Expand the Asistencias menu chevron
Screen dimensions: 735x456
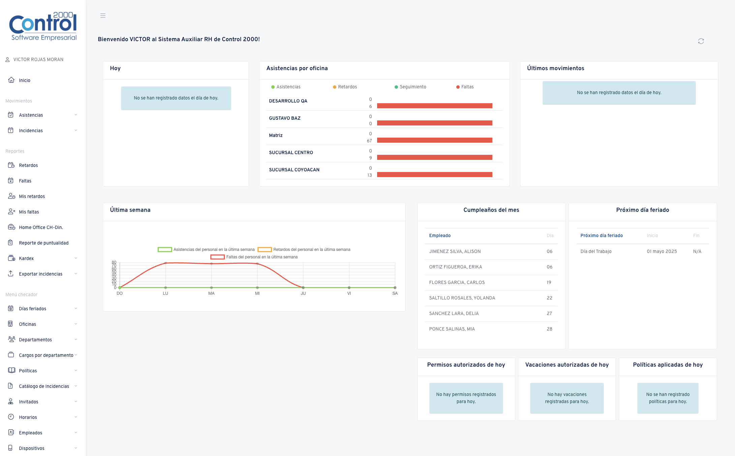point(76,115)
